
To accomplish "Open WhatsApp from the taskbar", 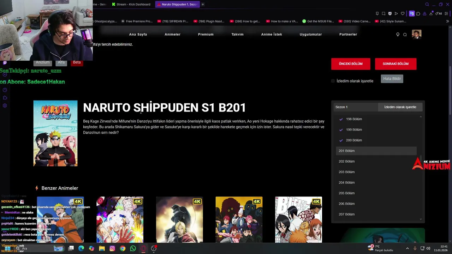I will [x=133, y=248].
